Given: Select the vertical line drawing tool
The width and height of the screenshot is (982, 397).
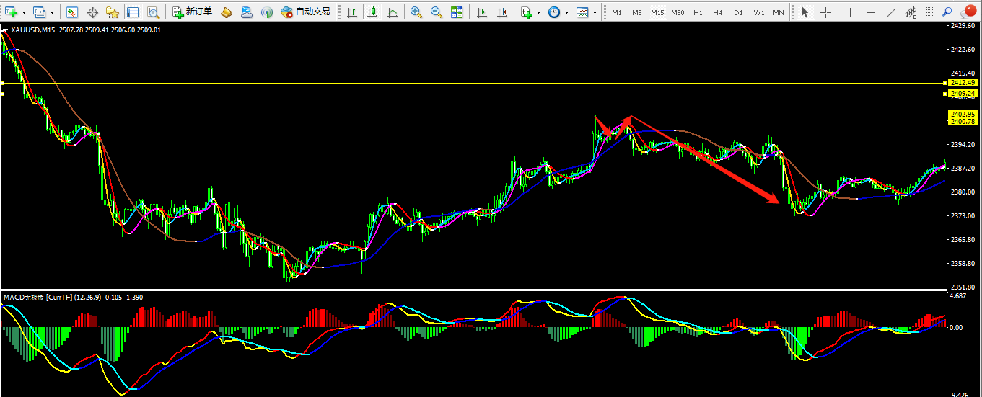Looking at the screenshot, I should 849,12.
